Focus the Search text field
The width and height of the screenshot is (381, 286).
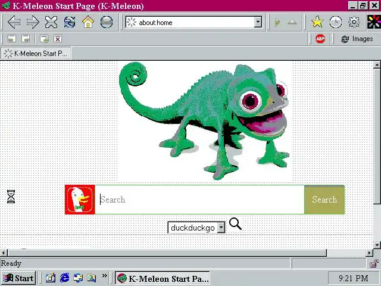pyautogui.click(x=200, y=200)
